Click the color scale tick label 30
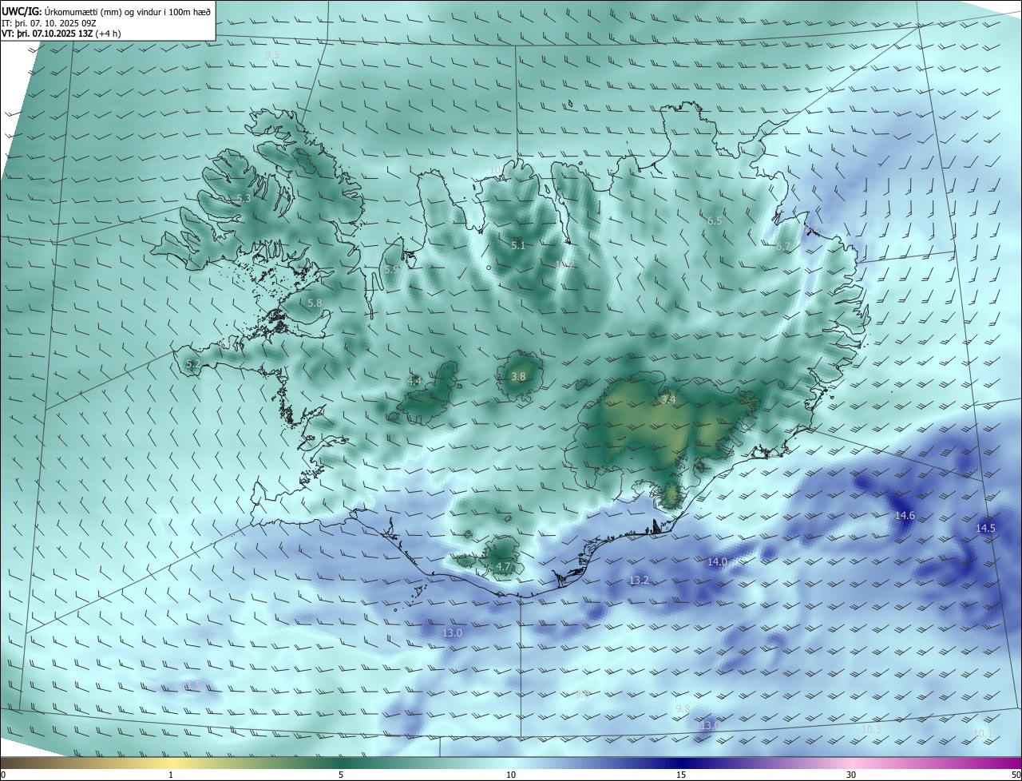 click(851, 775)
